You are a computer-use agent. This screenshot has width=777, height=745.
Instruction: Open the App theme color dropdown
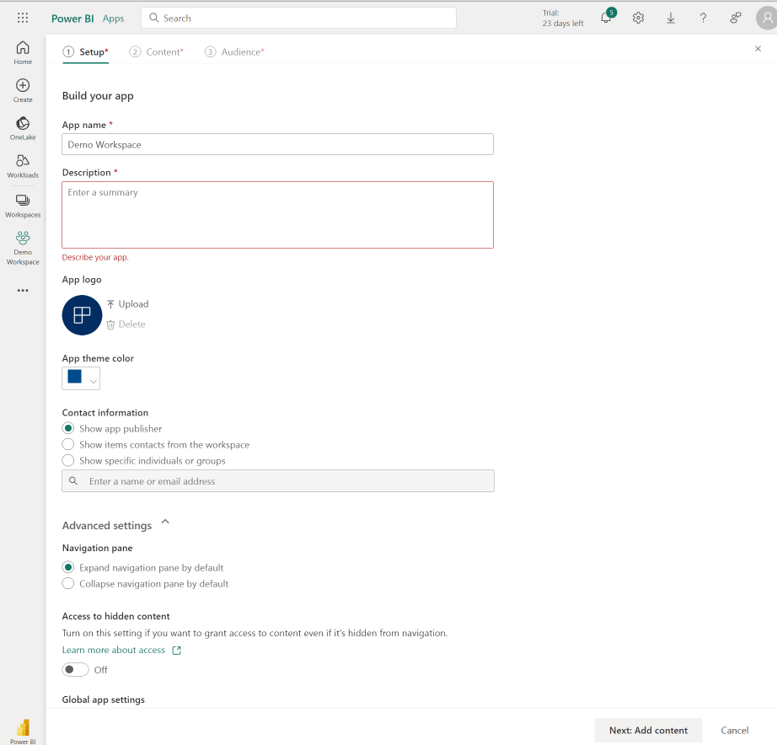click(82, 378)
